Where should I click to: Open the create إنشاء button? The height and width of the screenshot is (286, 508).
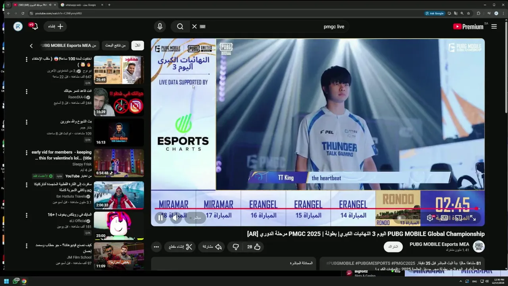[x=55, y=27]
